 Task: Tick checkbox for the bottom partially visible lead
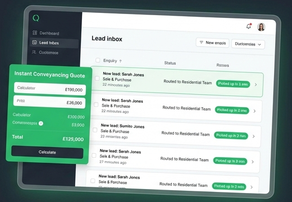(x=93, y=181)
